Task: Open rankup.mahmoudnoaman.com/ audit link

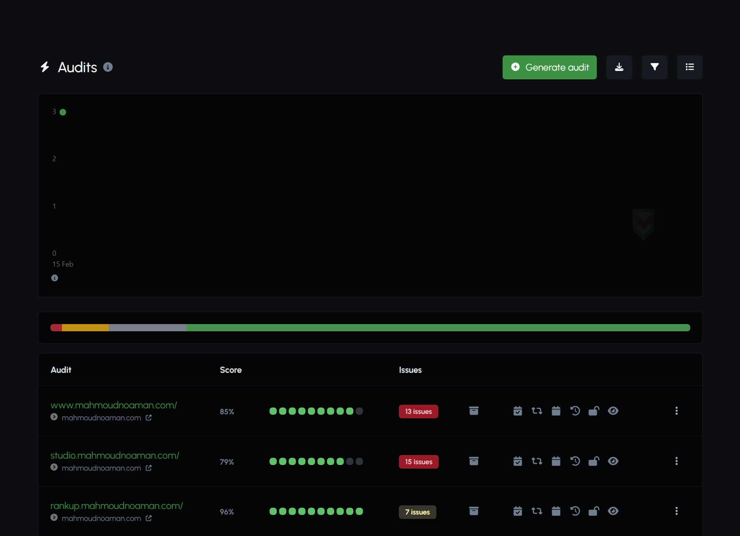Action: [116, 505]
